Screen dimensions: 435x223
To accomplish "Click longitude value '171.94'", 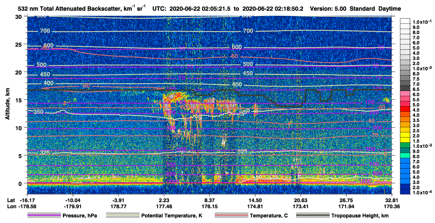I will point(346,206).
